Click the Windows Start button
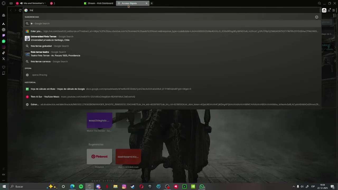The height and width of the screenshot is (190, 338). [4, 187]
